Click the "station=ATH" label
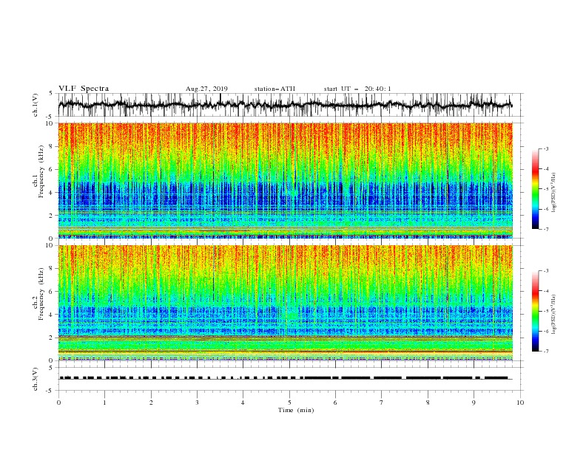The width and height of the screenshot is (586, 452). click(275, 89)
